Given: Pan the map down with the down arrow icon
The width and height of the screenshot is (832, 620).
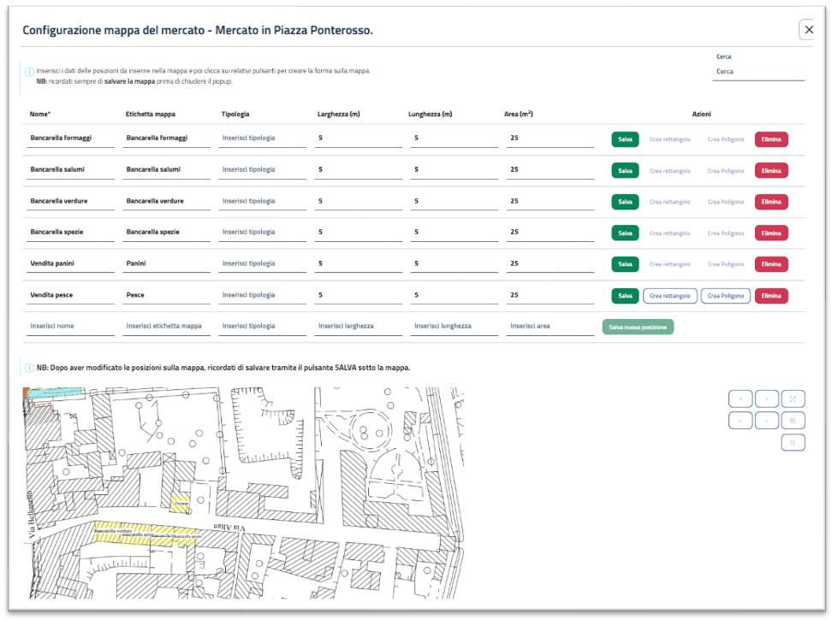Looking at the screenshot, I should (767, 420).
